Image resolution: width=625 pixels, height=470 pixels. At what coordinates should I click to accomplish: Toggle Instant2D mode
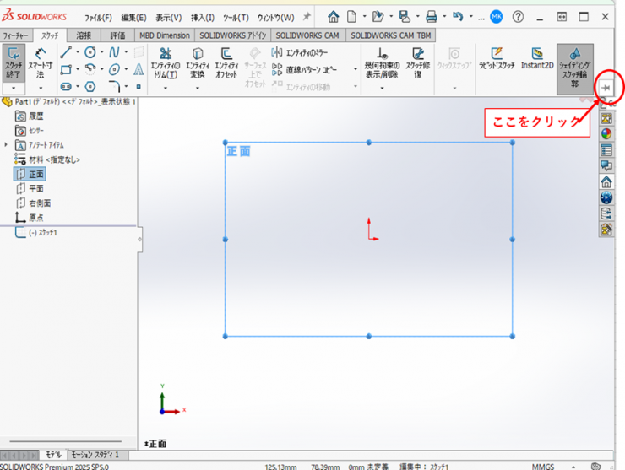point(536,57)
